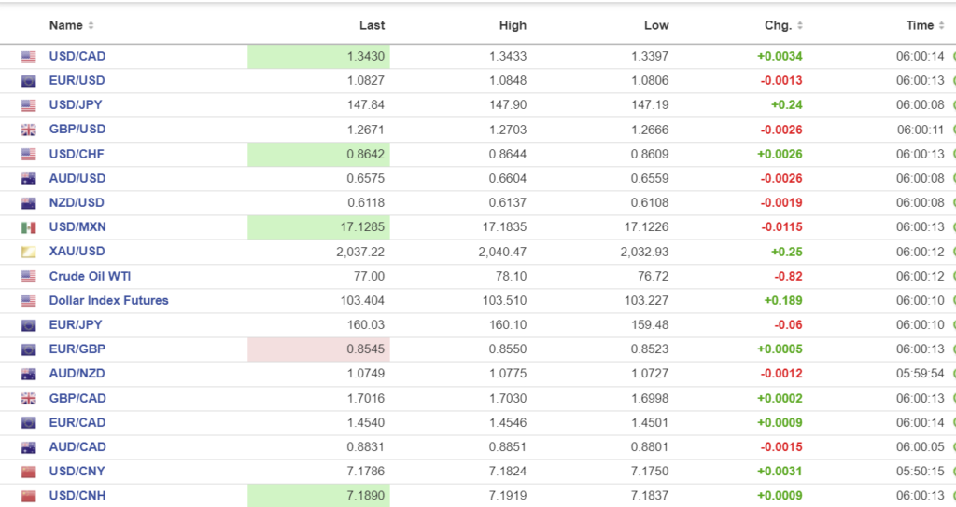
Task: Click the EU flag icon beside EUR/USD
Action: click(29, 81)
